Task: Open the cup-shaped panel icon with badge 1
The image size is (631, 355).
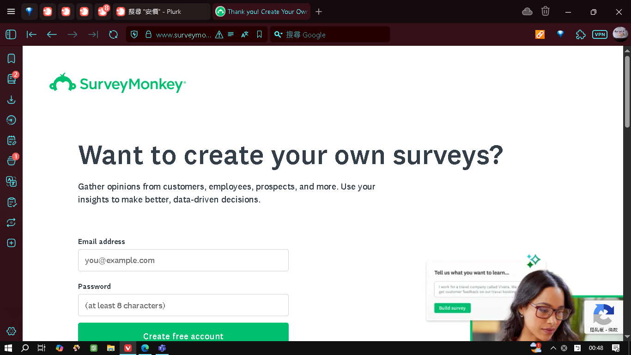Action: [x=12, y=161]
